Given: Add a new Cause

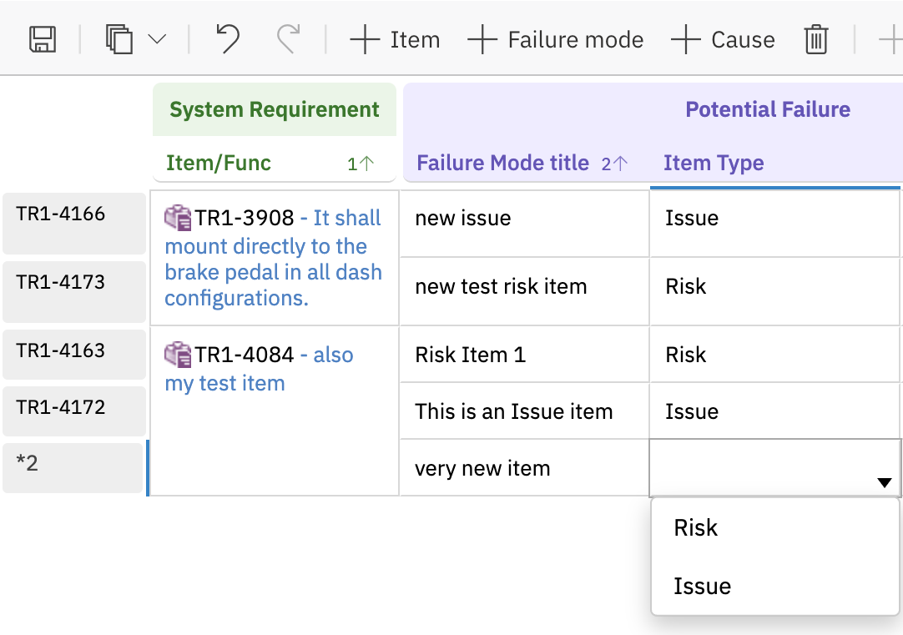Looking at the screenshot, I should coord(724,39).
